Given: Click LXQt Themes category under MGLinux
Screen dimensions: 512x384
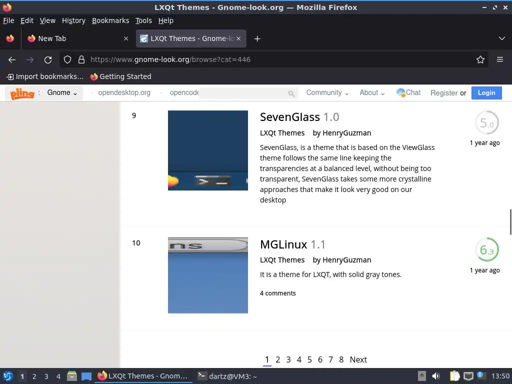Looking at the screenshot, I should (282, 260).
